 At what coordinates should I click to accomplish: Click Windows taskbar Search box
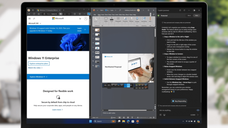[x=105, y=121]
